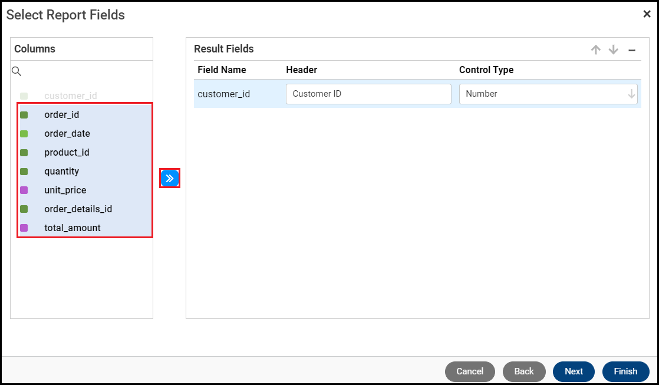Screen dimensions: 659x385
Task: Select the quantity column
Action: 61,172
